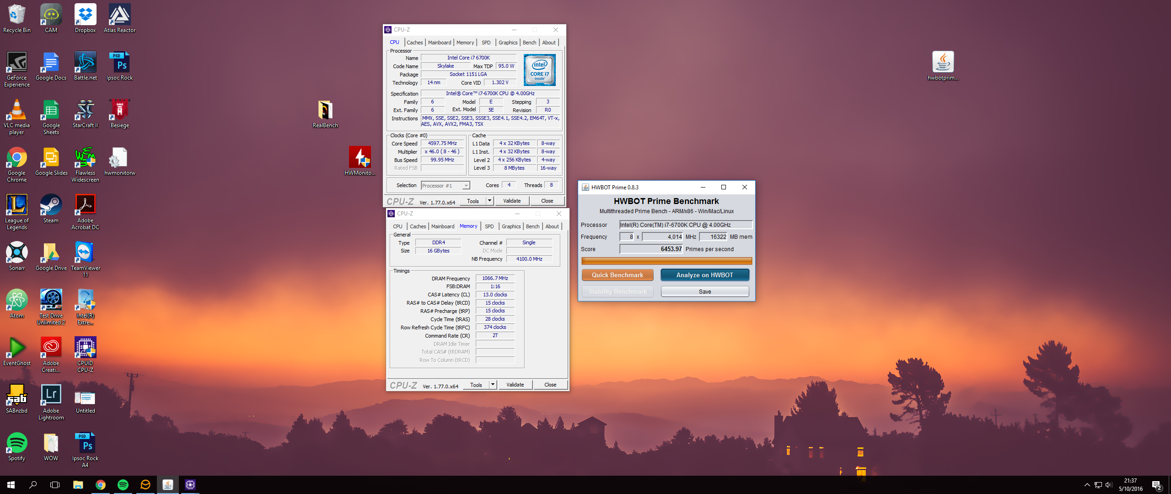Open CPUID CPU-Z desktop shortcut
Screen dimensions: 1171x494
[x=85, y=354]
